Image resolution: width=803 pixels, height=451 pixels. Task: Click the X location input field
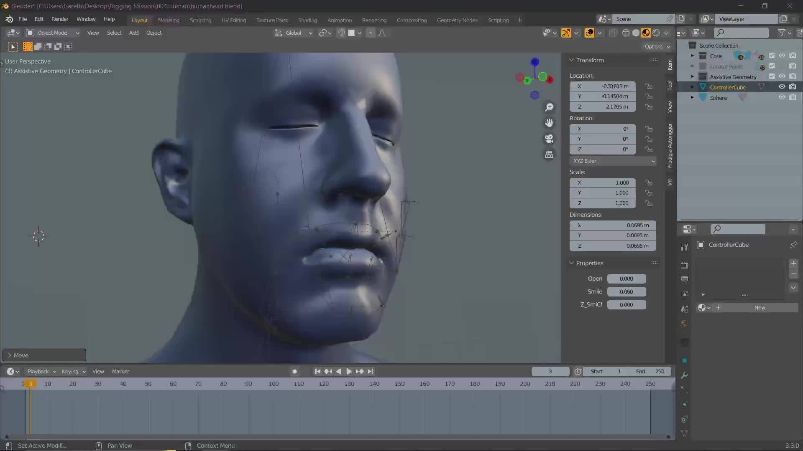click(x=603, y=86)
